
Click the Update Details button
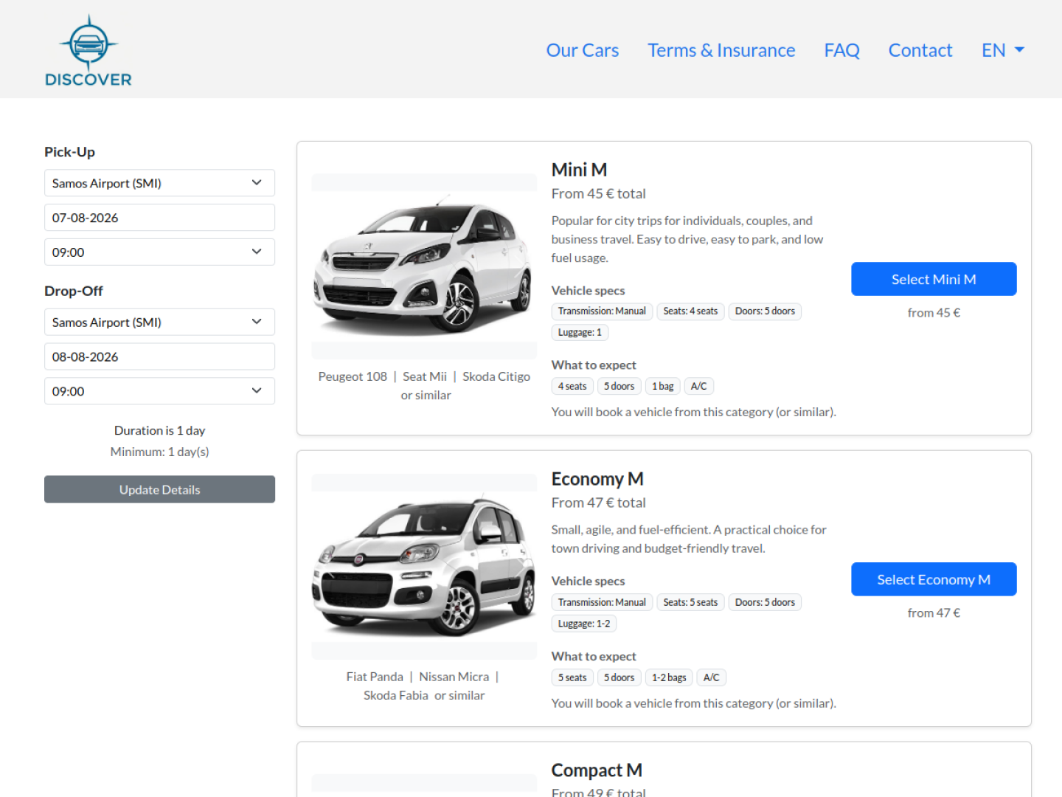(x=159, y=489)
